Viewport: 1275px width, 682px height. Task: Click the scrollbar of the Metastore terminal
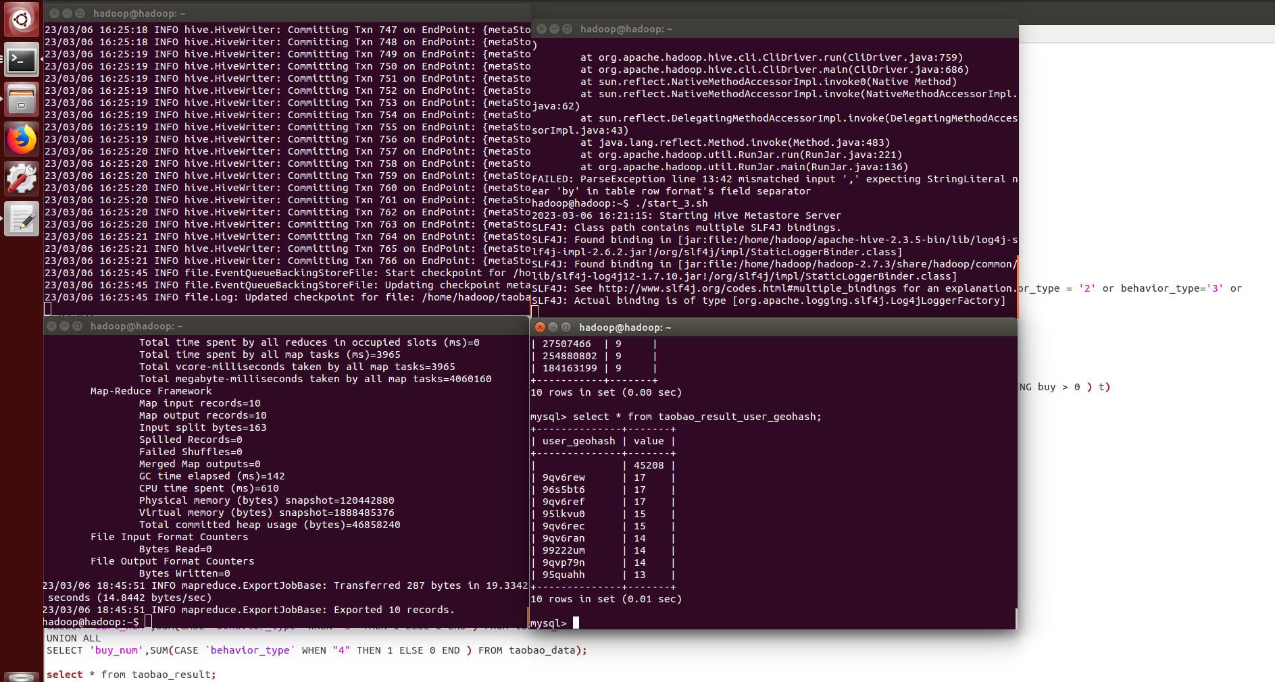coord(1016,286)
